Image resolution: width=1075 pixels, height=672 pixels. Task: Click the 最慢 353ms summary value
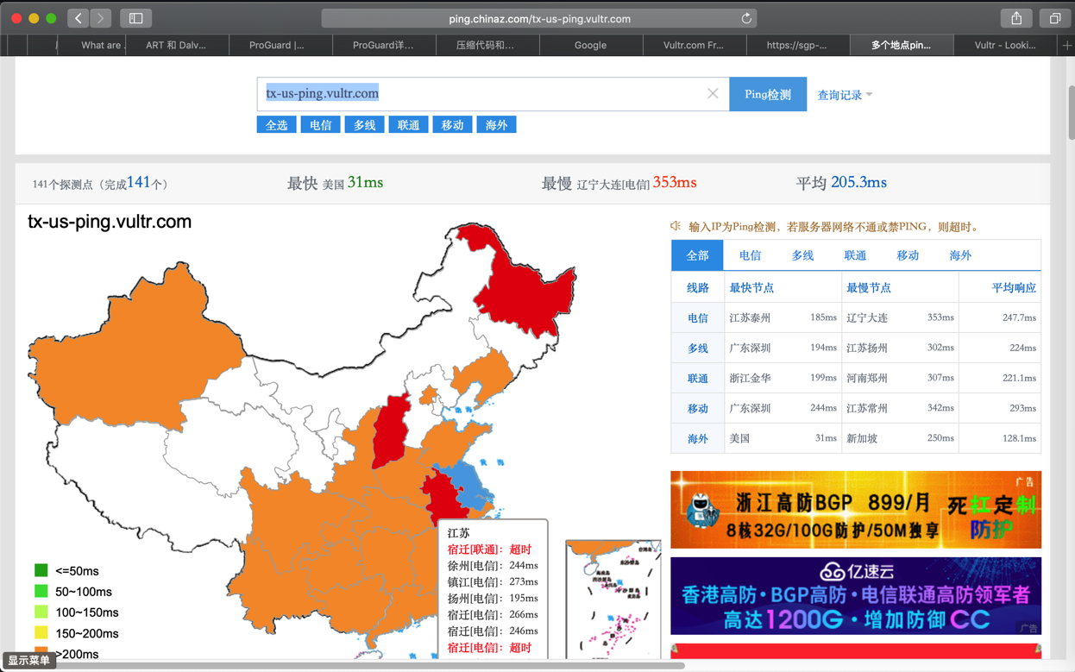pyautogui.click(x=675, y=182)
